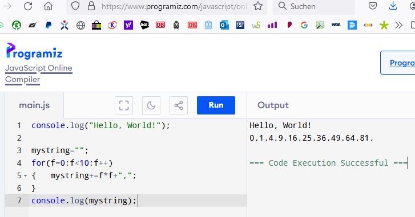Show more bookmarks with the chevron
The height and width of the screenshot is (217, 415).
pyautogui.click(x=398, y=25)
